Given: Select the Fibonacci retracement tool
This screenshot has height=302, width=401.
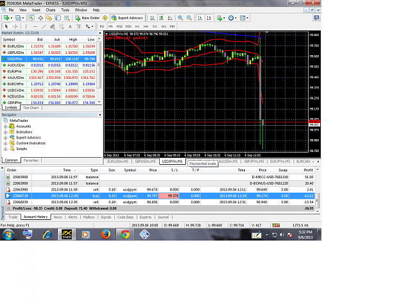Looking at the screenshot, I should click(62, 26).
